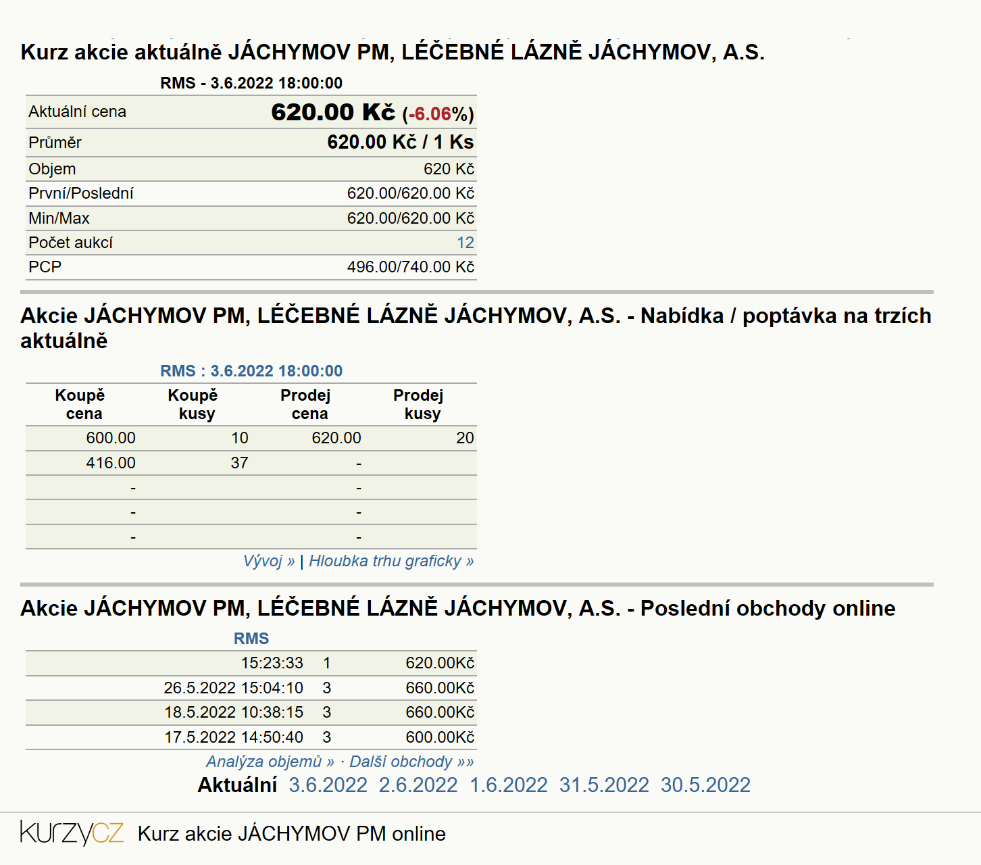Click the PCP value 496.00/740.00 Kč
This screenshot has width=981, height=865.
[411, 267]
